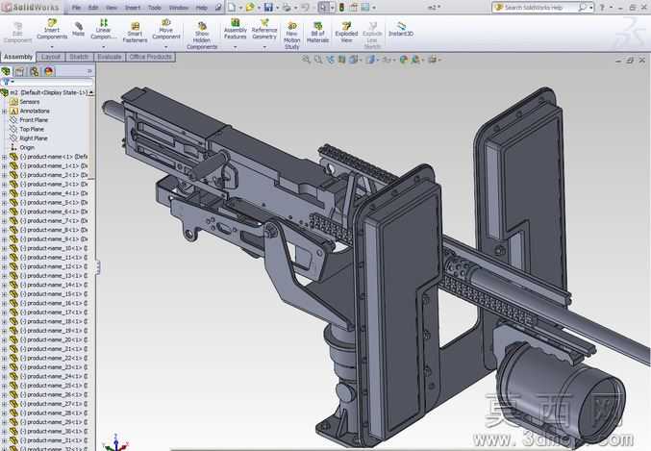
Task: Expand the side panel tabs chevron
Action: point(89,71)
